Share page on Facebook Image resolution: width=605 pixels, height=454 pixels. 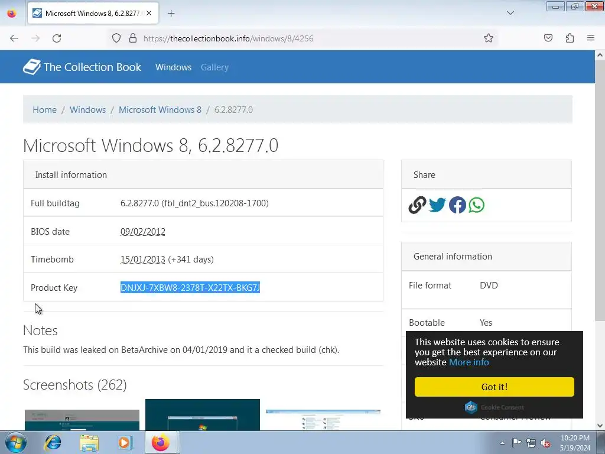pyautogui.click(x=457, y=205)
